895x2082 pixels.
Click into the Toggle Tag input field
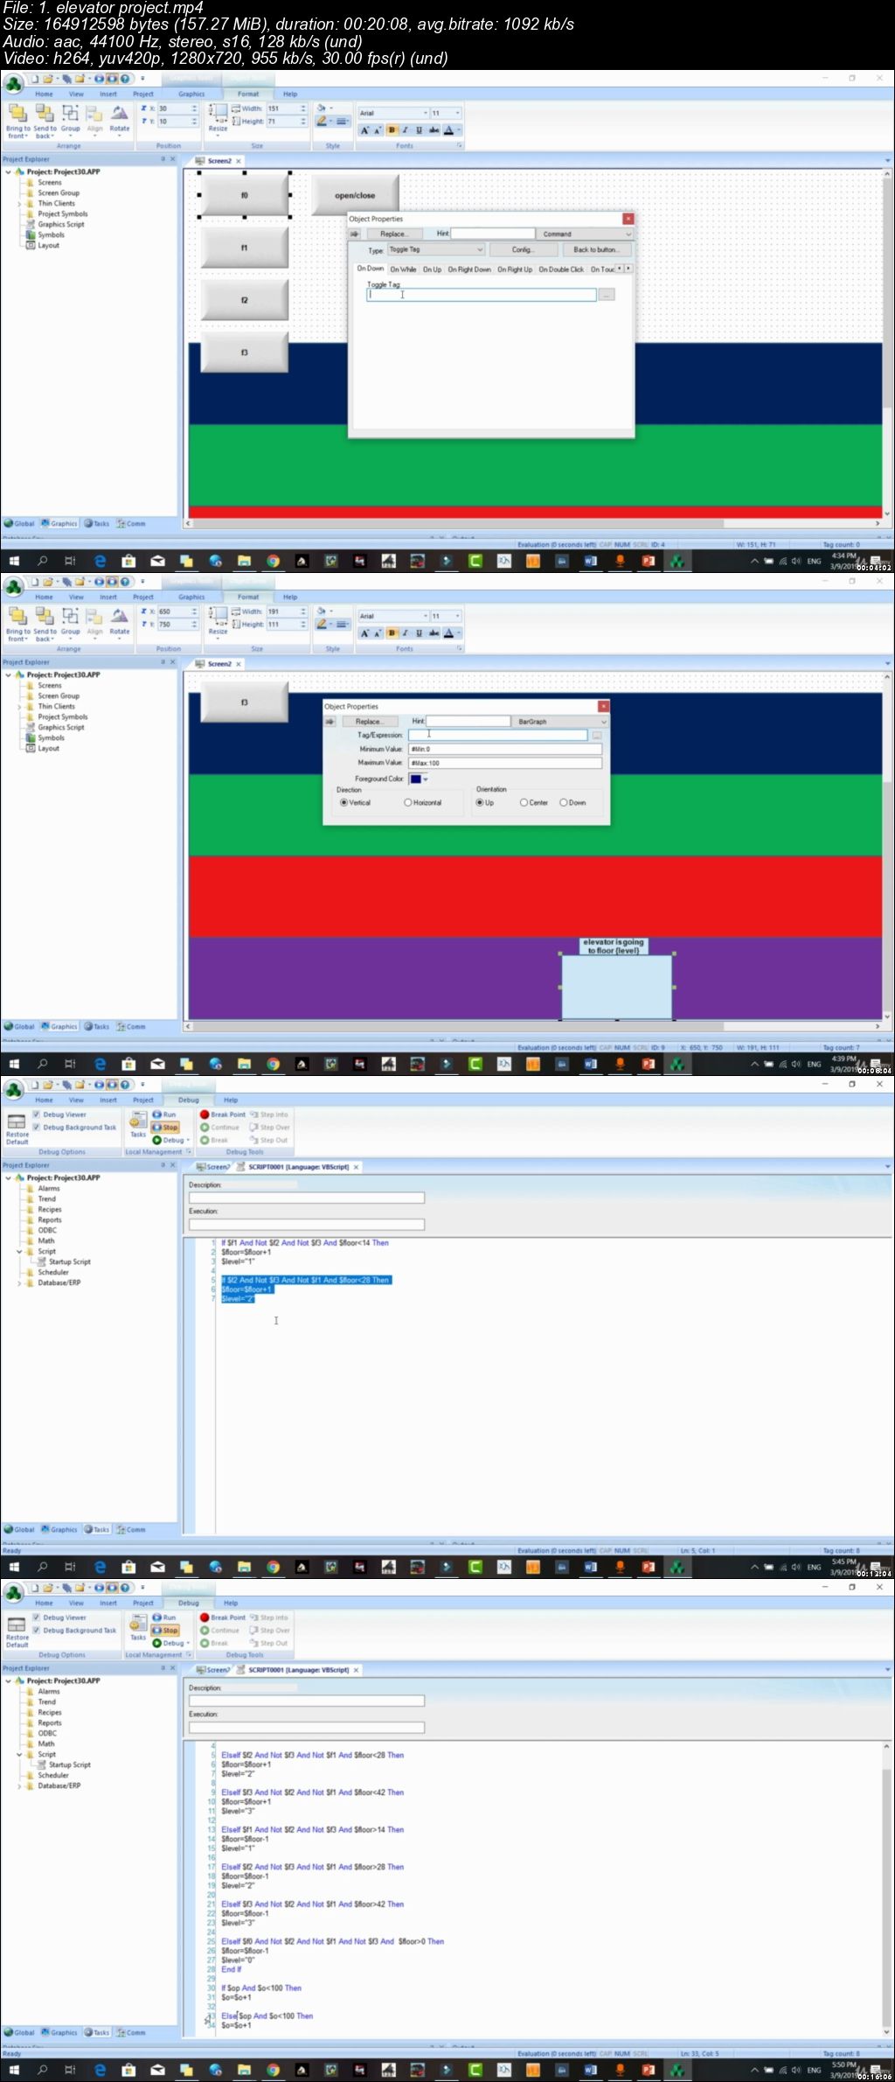click(x=481, y=295)
